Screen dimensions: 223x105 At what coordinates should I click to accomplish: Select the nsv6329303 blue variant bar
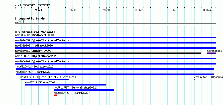(x=115, y=48)
